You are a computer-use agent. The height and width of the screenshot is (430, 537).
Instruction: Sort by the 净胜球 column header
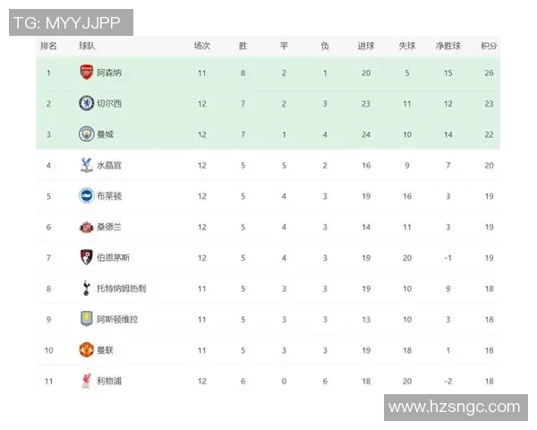447,46
